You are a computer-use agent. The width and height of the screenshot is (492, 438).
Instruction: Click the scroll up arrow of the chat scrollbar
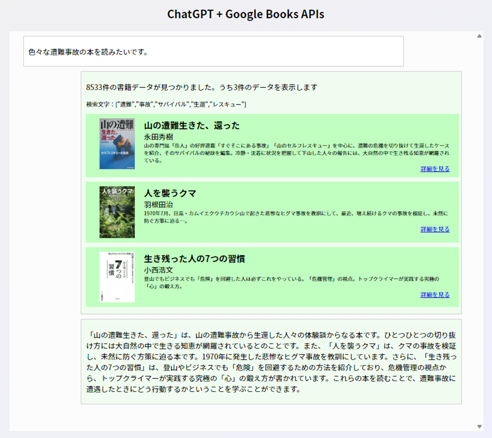point(480,36)
